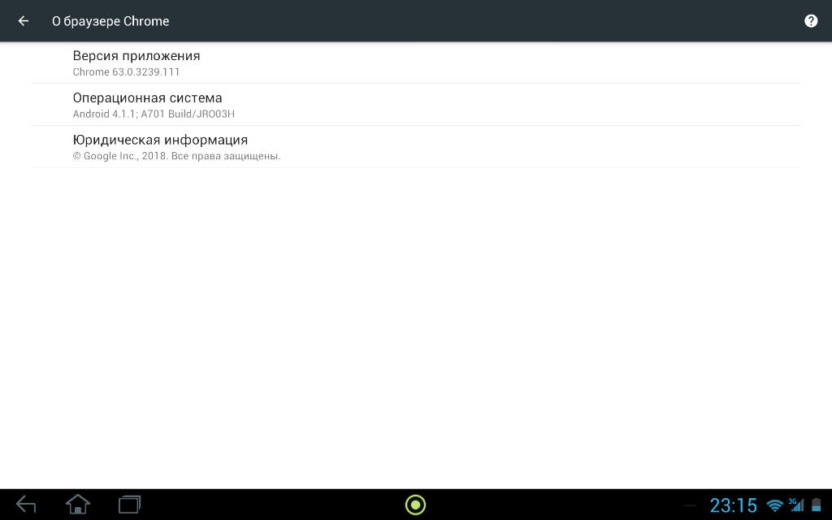The image size is (832, 520).
Task: Tap the faint dash indicator beside clock
Action: coord(690,505)
